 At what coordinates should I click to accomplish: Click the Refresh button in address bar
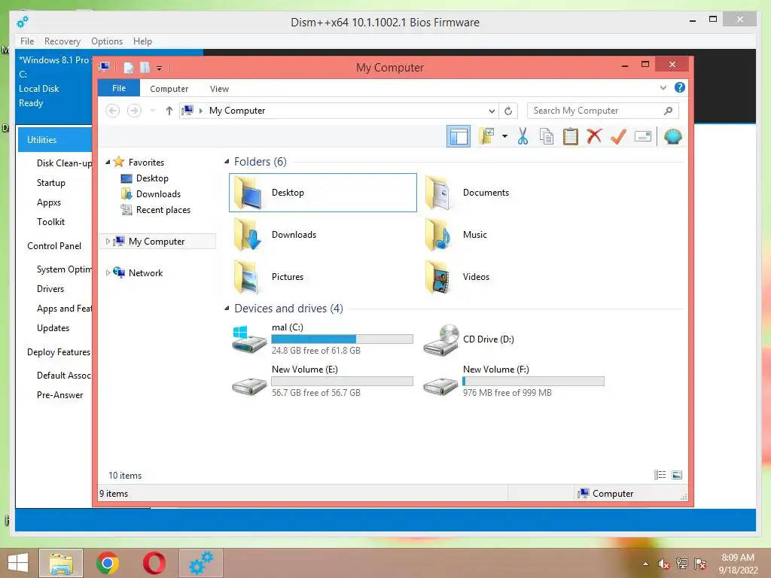(x=508, y=111)
